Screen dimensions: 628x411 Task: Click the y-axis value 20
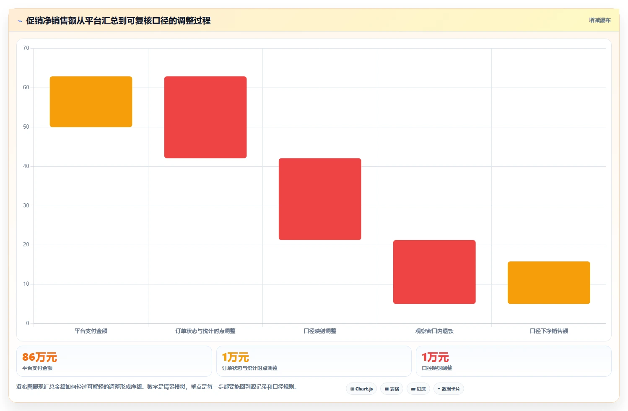click(x=26, y=245)
